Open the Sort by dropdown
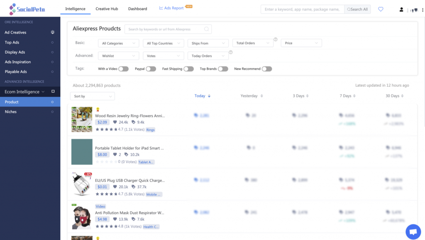The width and height of the screenshot is (425, 240). 93,96
